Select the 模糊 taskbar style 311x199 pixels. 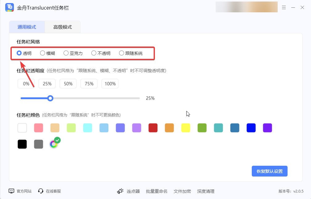(x=42, y=53)
